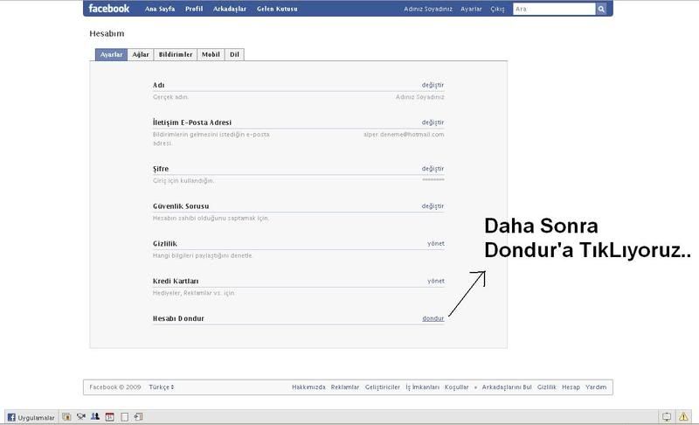
Task: Click the notifications warning triangle icon
Action: pos(683,417)
